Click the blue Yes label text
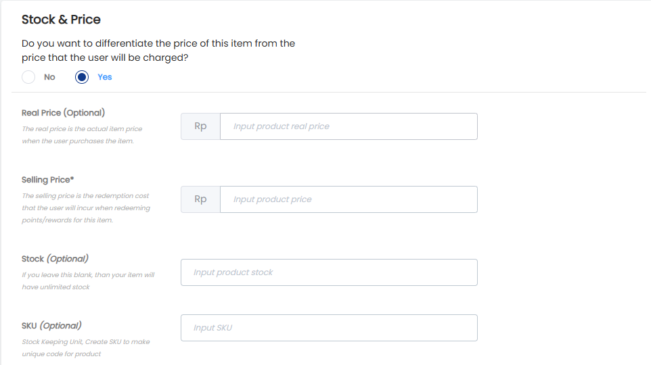This screenshot has height=365, width=651. coord(105,77)
